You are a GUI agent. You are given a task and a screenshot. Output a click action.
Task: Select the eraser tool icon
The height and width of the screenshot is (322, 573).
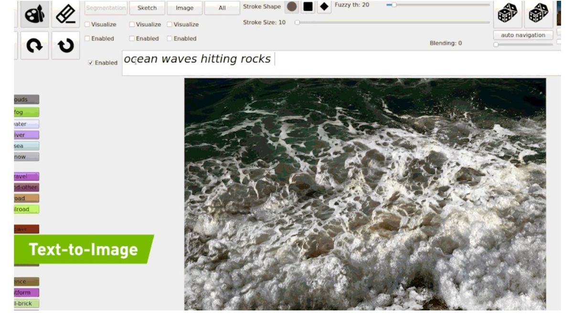pyautogui.click(x=65, y=14)
